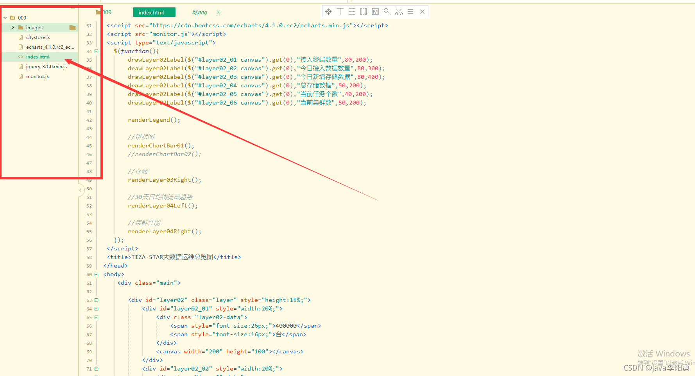Close the floating toolbar with X
This screenshot has width=695, height=376.
point(422,12)
